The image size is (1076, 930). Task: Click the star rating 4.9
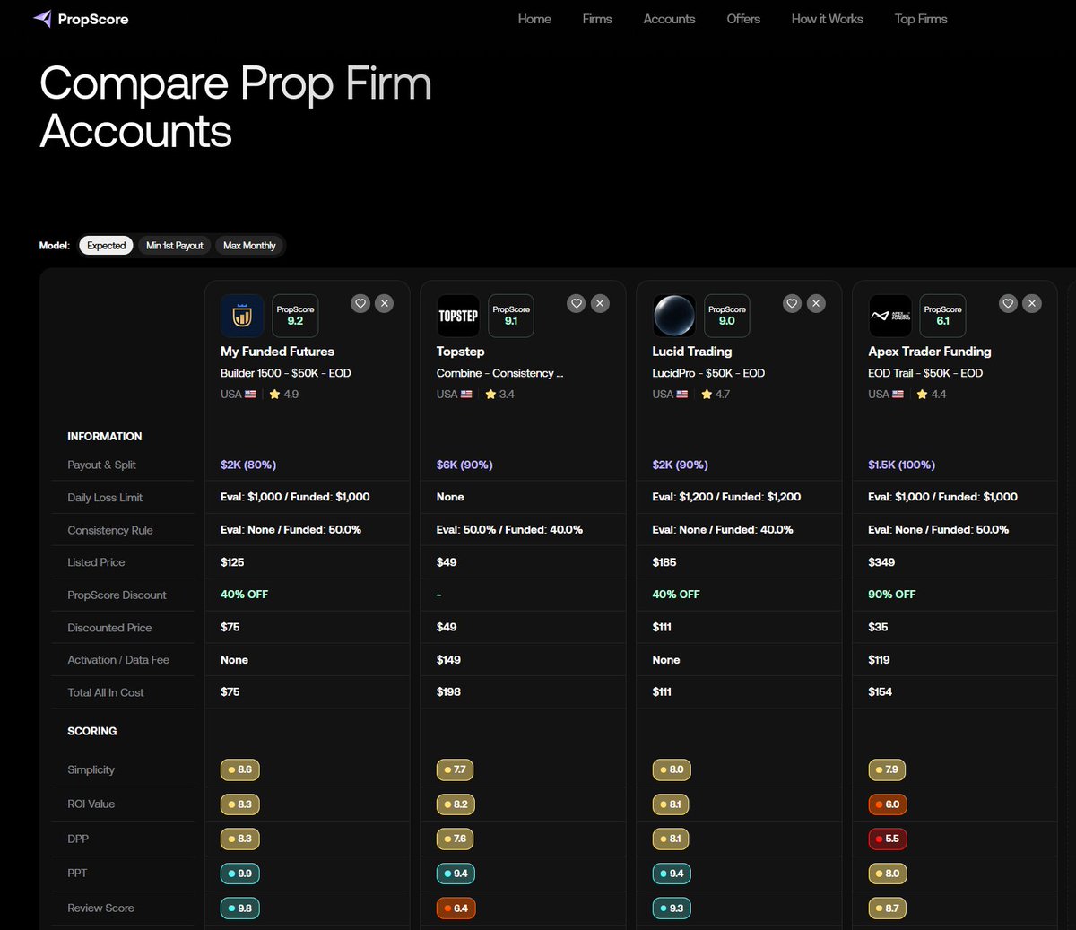[x=284, y=395]
